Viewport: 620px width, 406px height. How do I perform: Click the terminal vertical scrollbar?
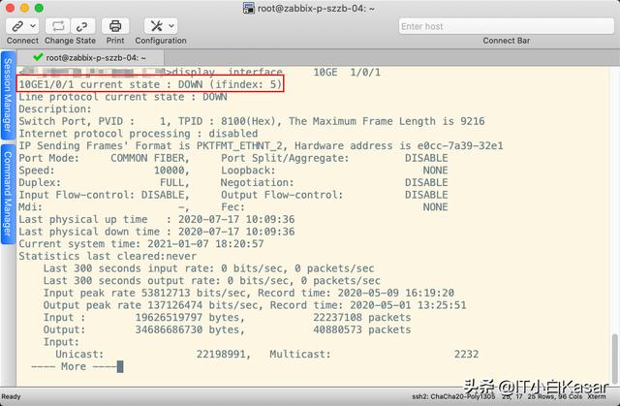point(614,359)
